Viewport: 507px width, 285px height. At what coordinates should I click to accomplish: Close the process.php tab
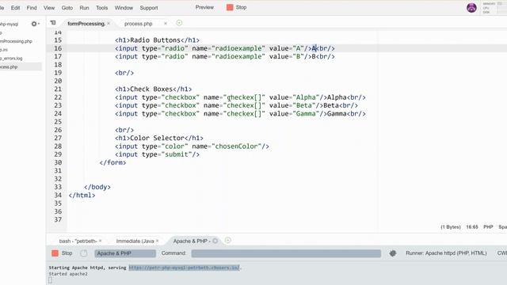166,23
